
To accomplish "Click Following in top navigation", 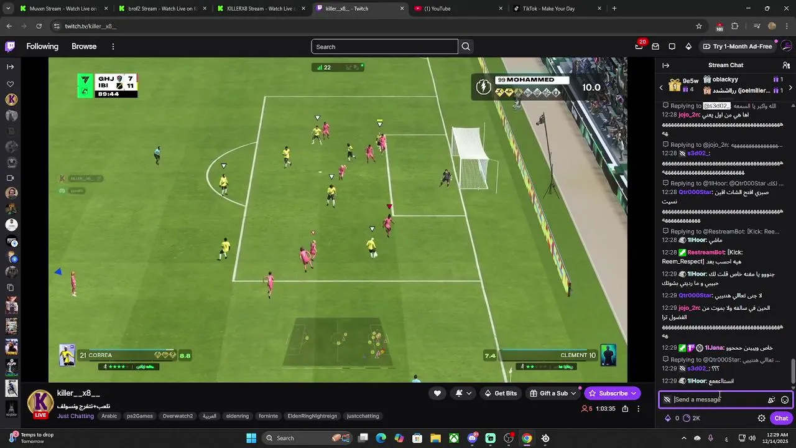I will [x=42, y=47].
